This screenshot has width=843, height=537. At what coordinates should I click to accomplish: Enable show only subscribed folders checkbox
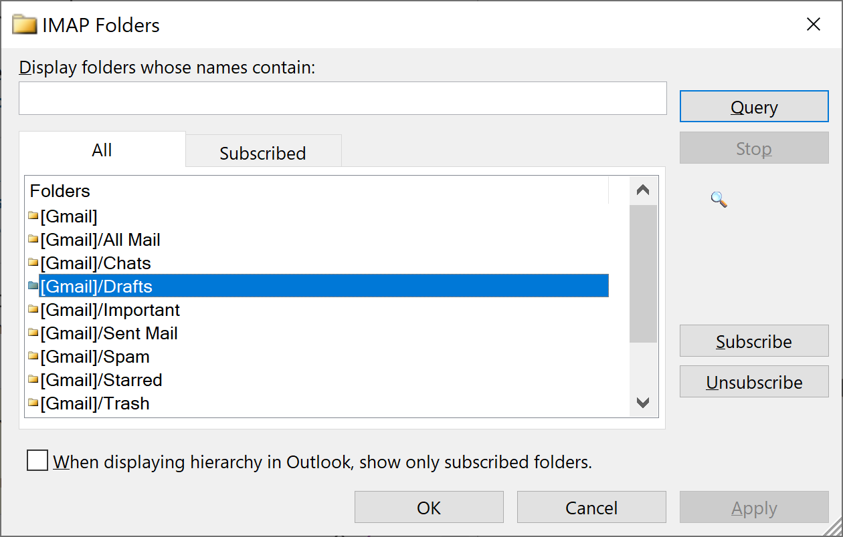pos(37,461)
